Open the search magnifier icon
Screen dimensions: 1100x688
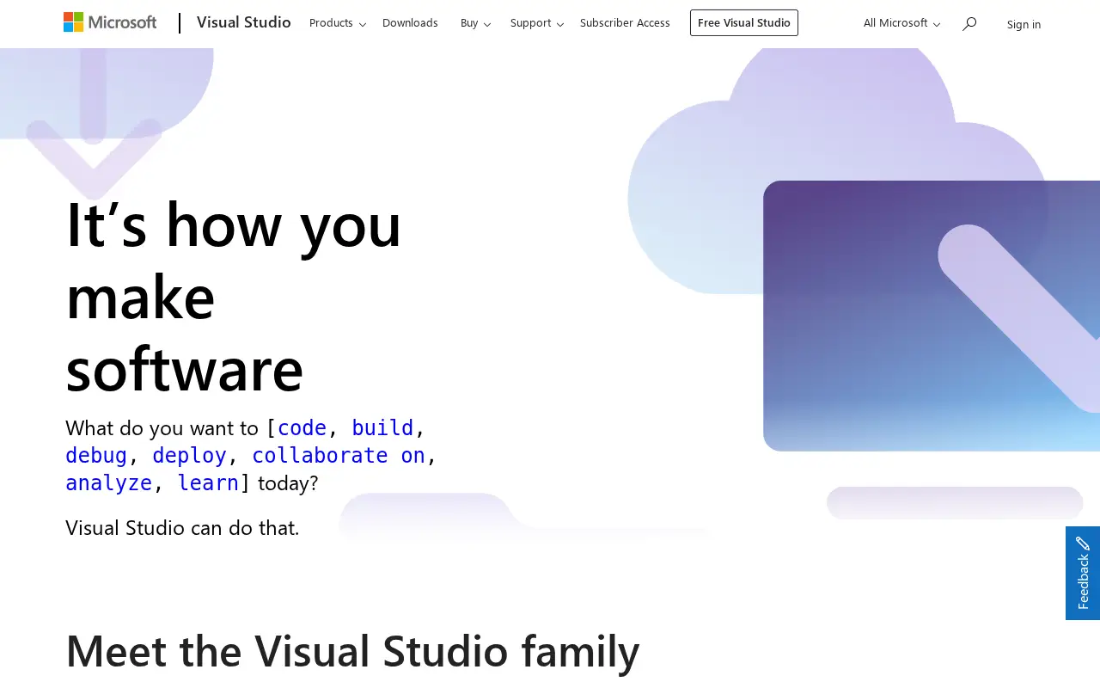[x=969, y=23]
